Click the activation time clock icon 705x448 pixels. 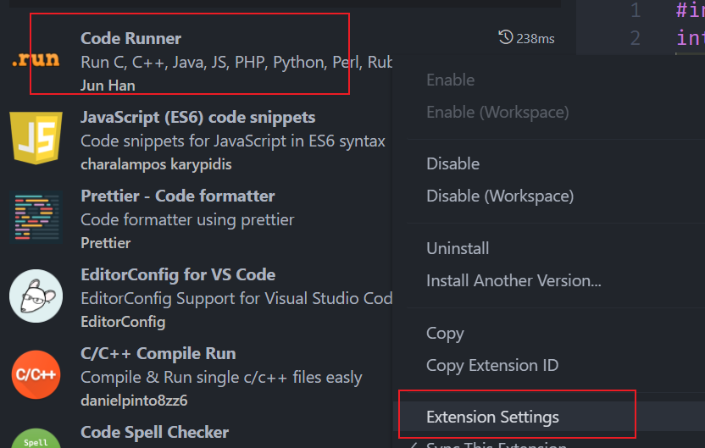click(506, 37)
